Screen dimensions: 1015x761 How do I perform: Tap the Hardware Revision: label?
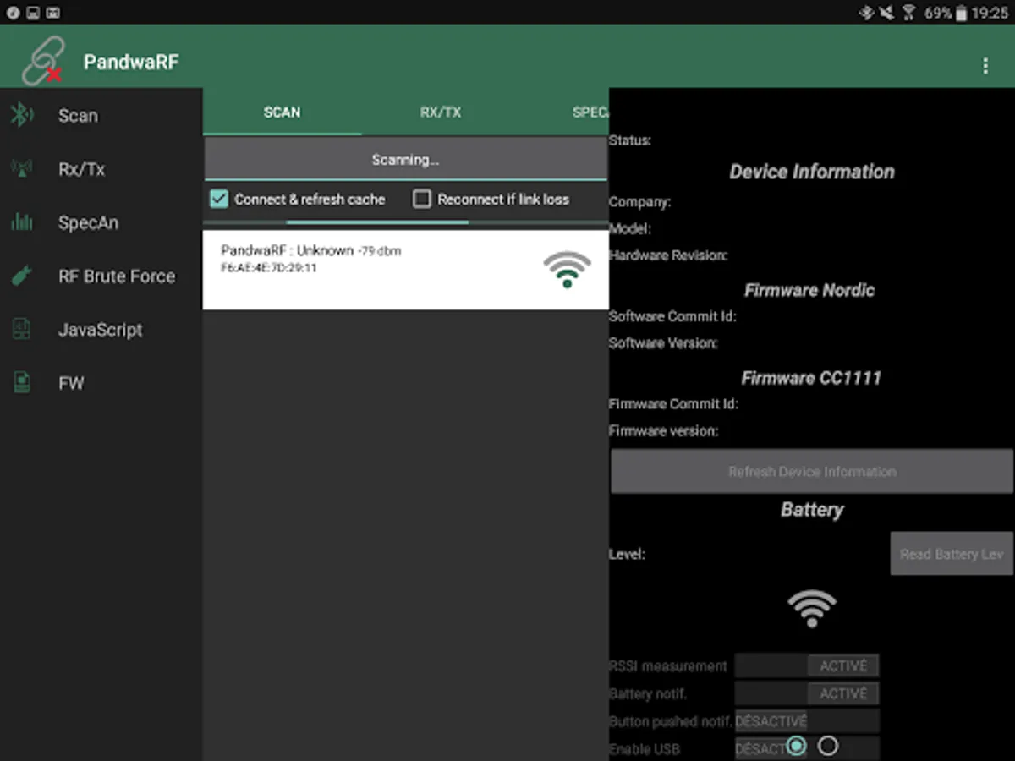(668, 255)
